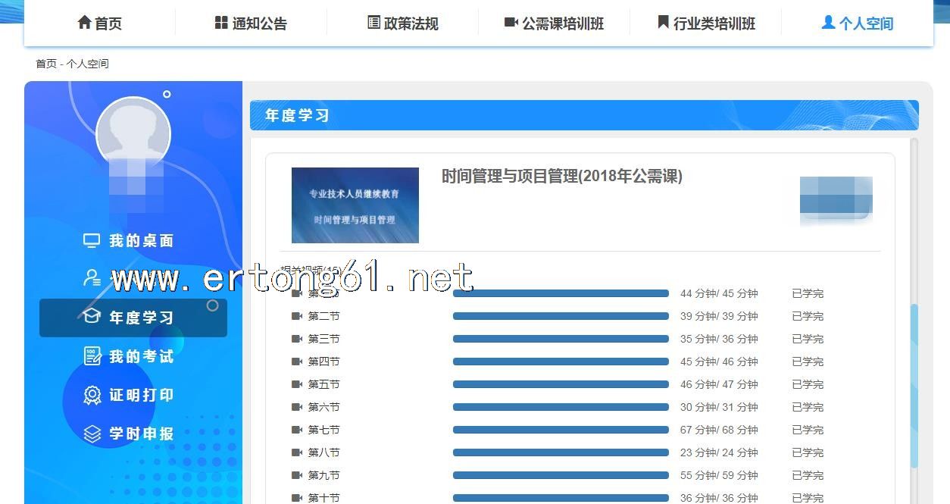Click the 第四节 progress bar
The image size is (950, 504).
point(561,362)
